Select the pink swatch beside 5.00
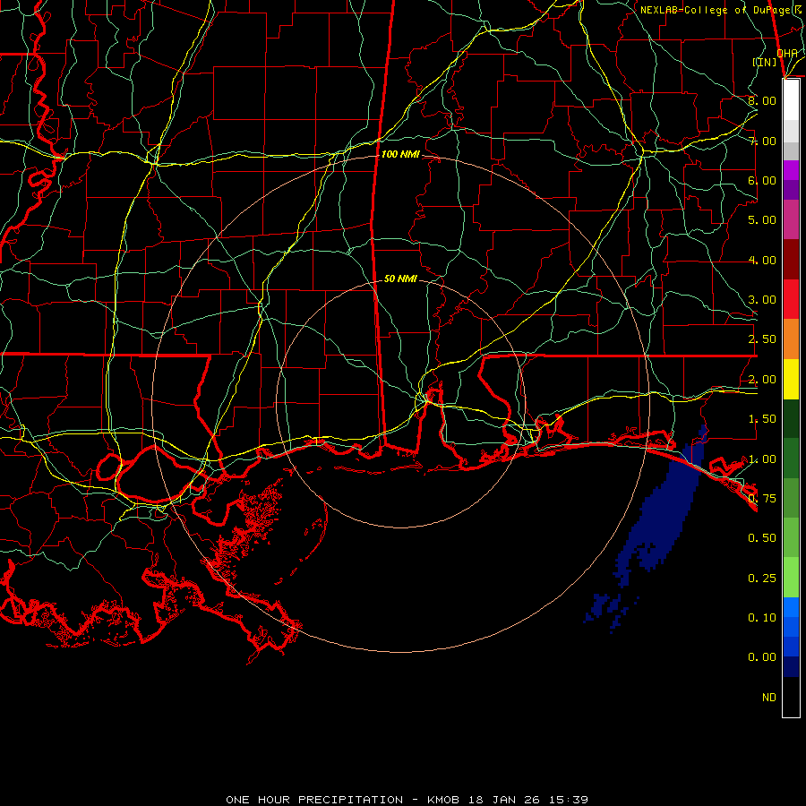Image resolution: width=806 pixels, height=806 pixels. 791,219
